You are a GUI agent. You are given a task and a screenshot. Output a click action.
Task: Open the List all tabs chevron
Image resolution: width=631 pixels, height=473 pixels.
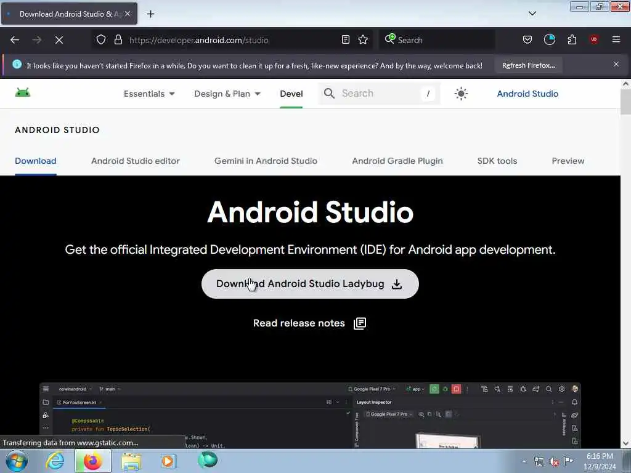point(532,14)
